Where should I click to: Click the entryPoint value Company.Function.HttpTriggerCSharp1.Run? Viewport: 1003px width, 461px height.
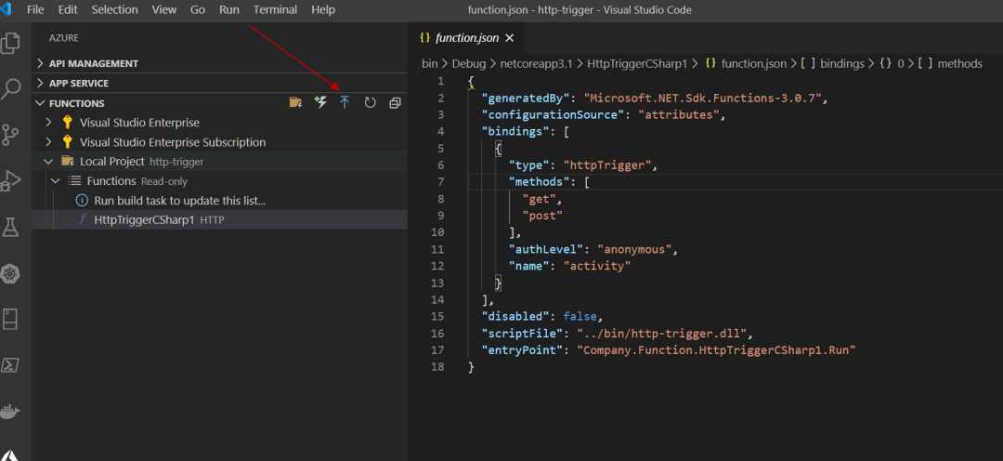coord(716,350)
